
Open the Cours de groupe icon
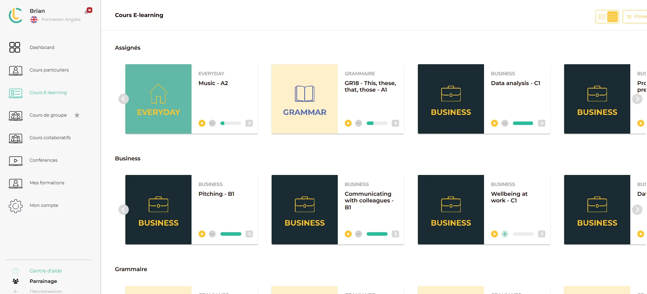tap(16, 115)
